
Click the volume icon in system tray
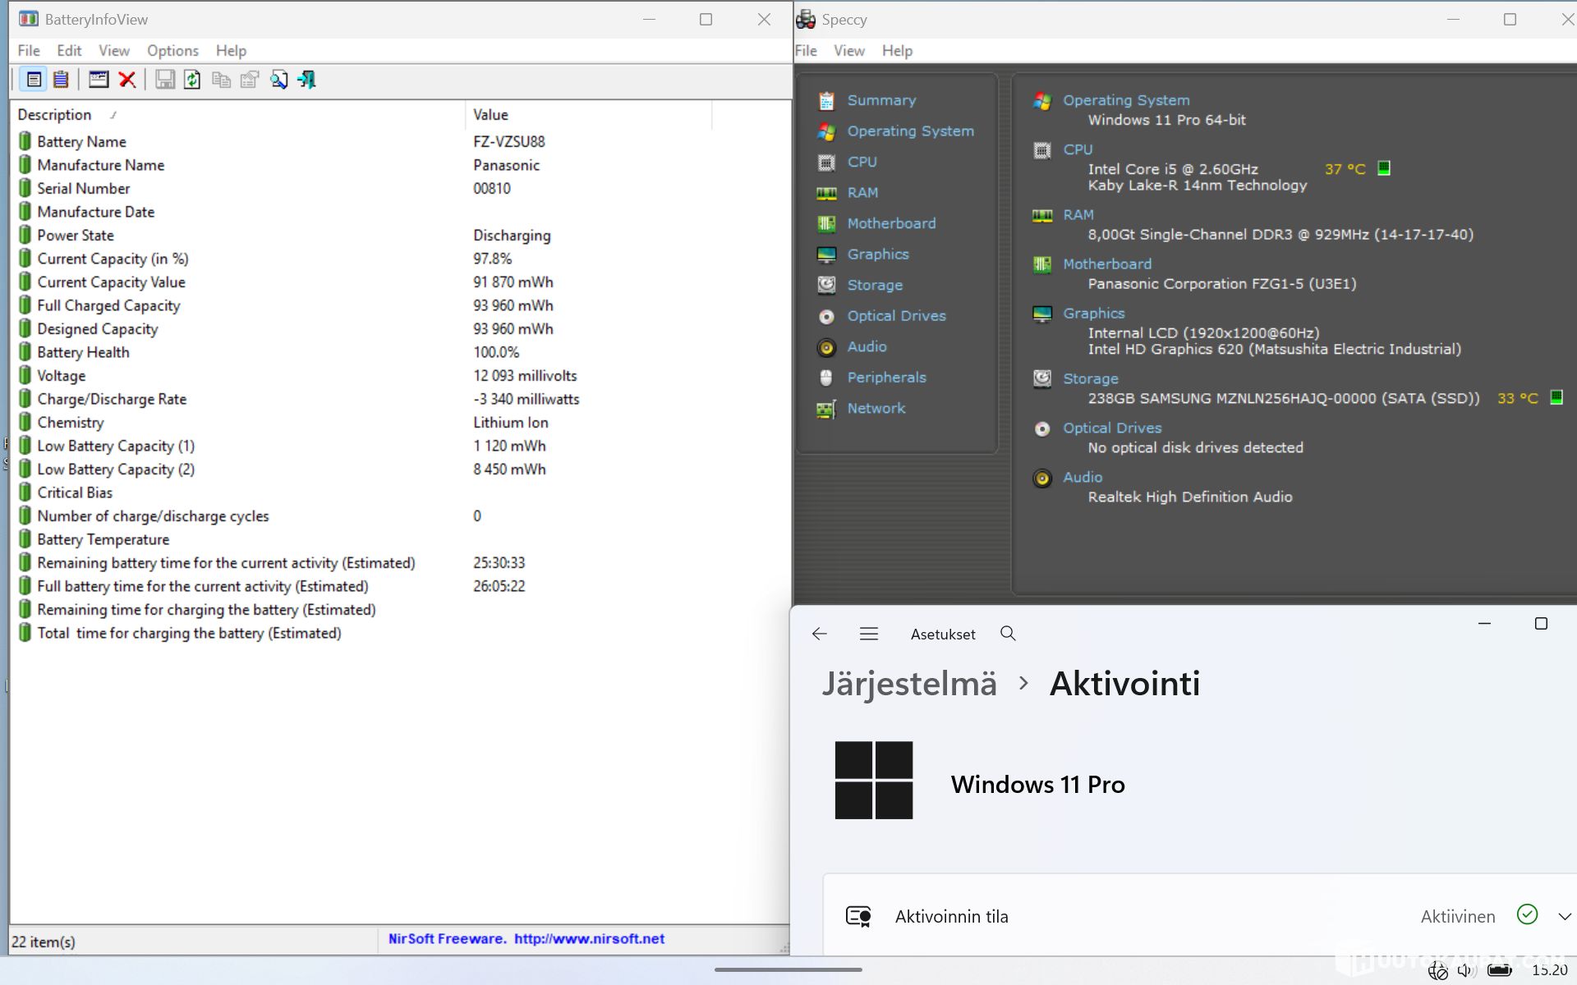pos(1465,970)
